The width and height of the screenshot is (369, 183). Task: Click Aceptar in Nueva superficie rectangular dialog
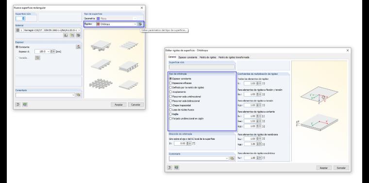click(x=118, y=105)
